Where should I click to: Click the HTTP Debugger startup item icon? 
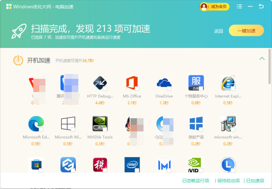100,83
